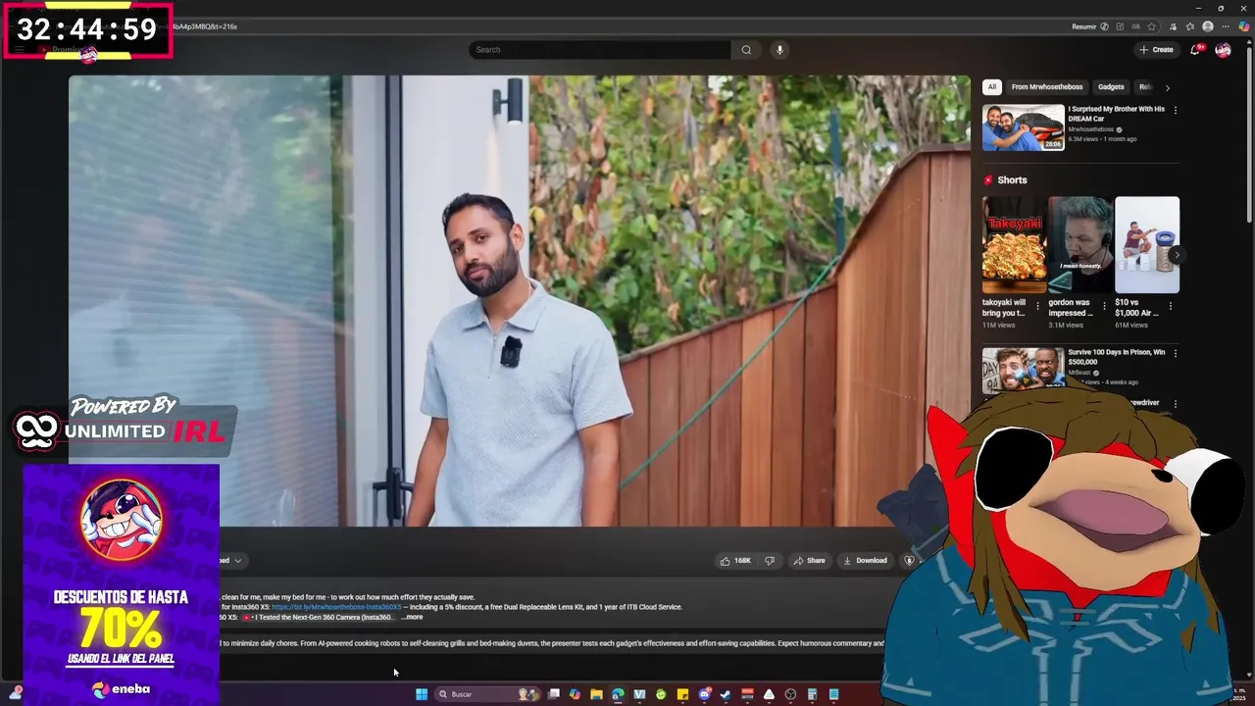1255x706 pixels.
Task: Click the Share arrow button
Action: [809, 561]
